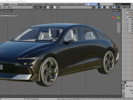This screenshot has height=100, width=133.
Task: Open the outliner display mode dropdown
Action: [x=129, y=7]
